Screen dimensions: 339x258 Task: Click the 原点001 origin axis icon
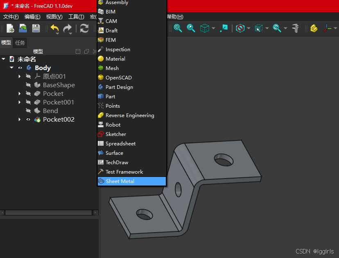(37, 76)
